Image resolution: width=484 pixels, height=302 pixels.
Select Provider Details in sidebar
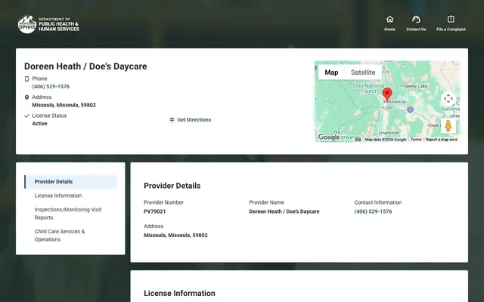coord(70,181)
